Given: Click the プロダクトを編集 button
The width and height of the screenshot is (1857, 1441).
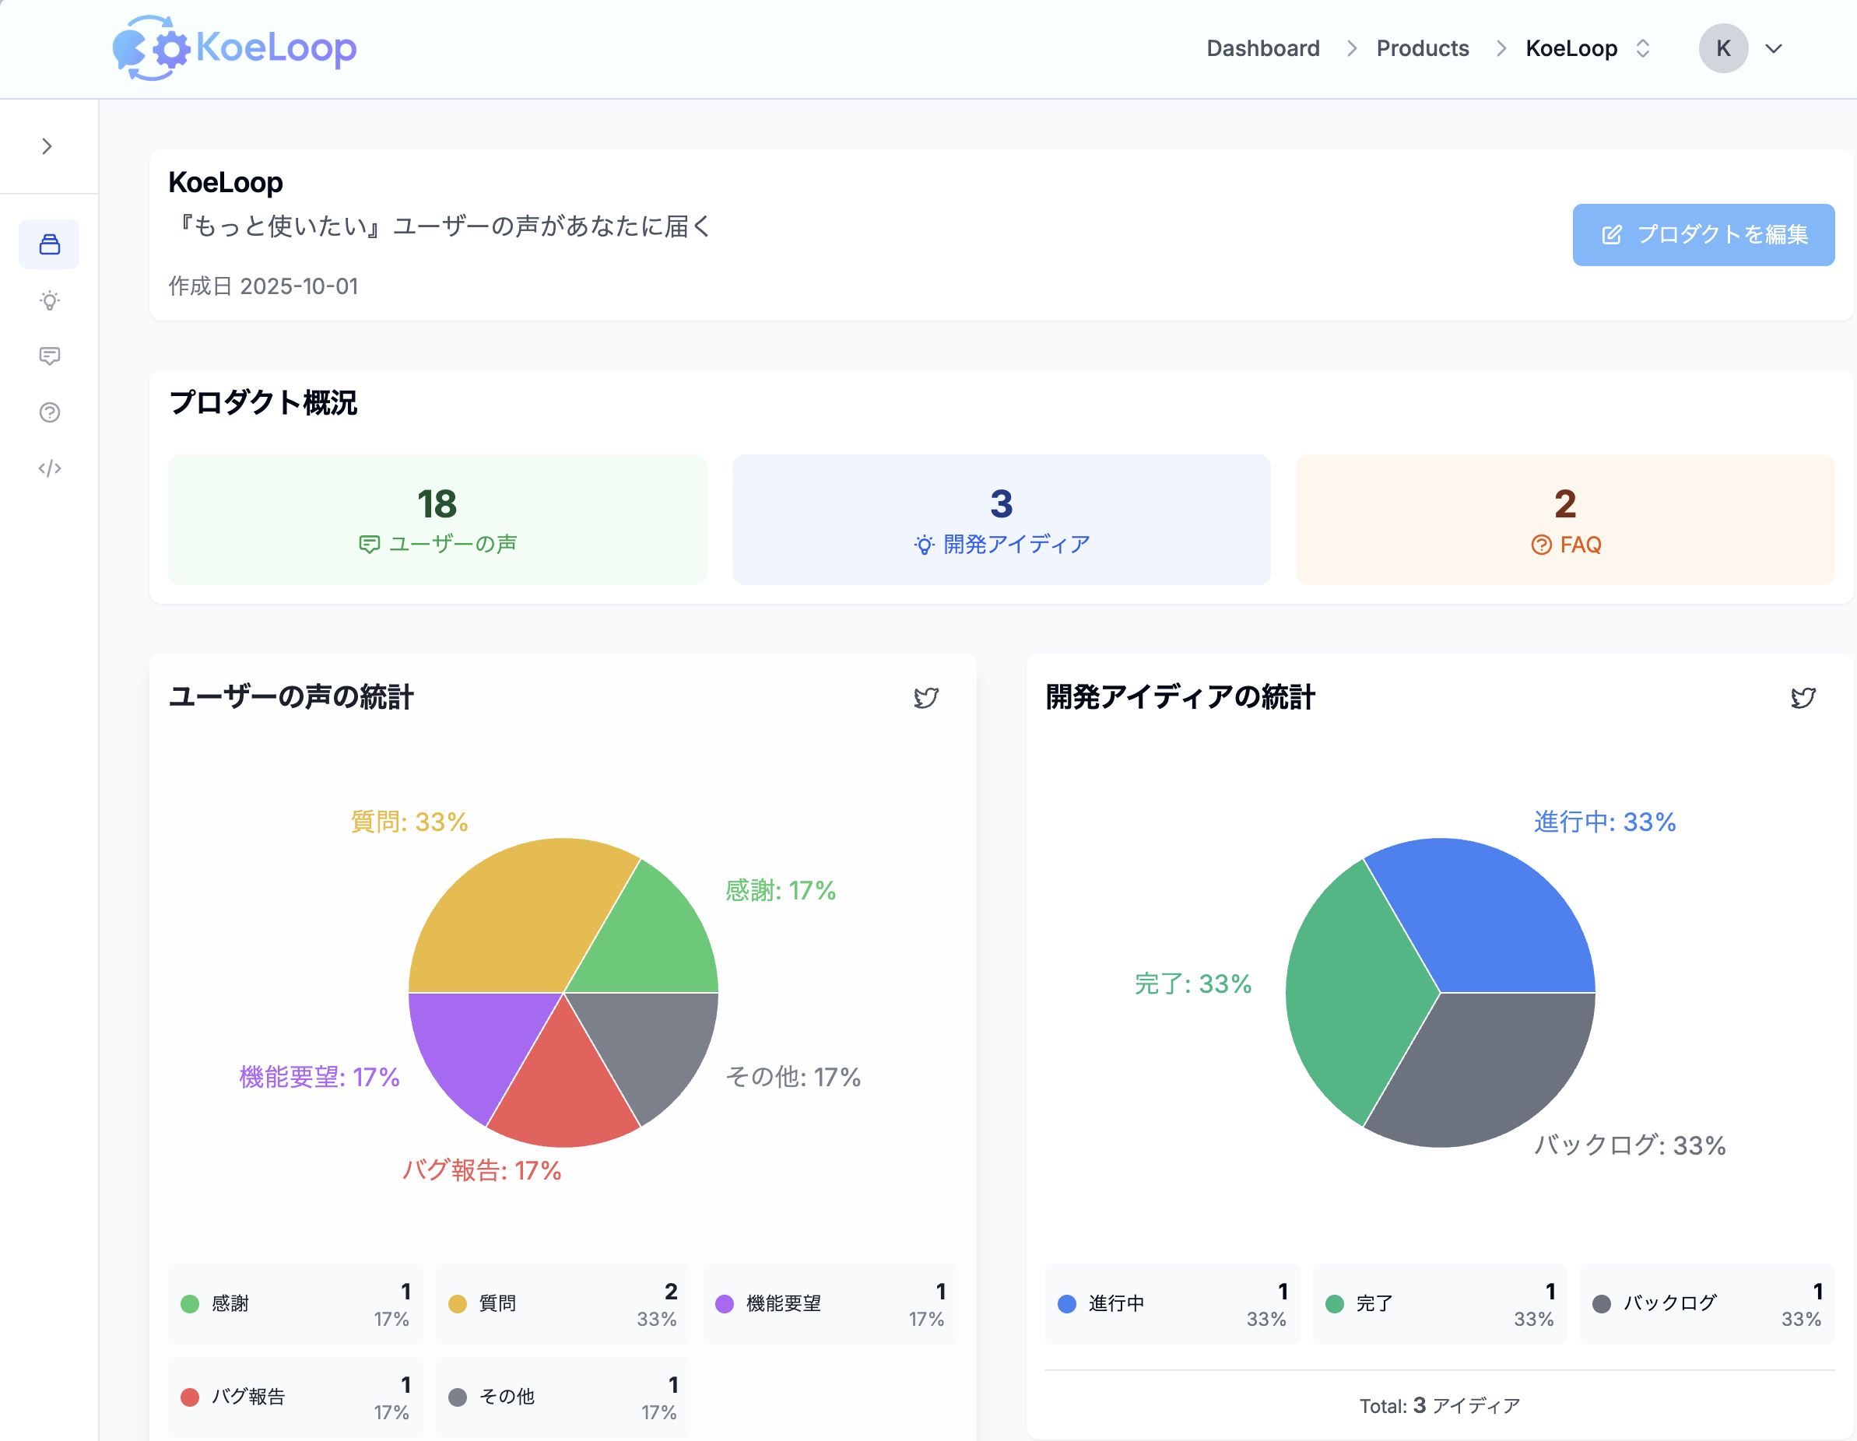Looking at the screenshot, I should [1703, 236].
